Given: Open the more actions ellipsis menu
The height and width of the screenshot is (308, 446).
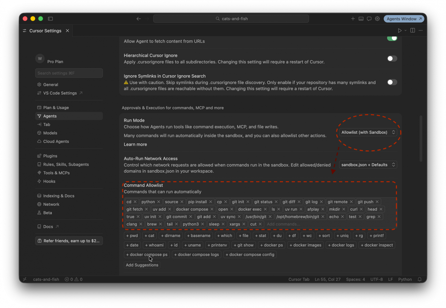Looking at the screenshot, I should click(421, 31).
